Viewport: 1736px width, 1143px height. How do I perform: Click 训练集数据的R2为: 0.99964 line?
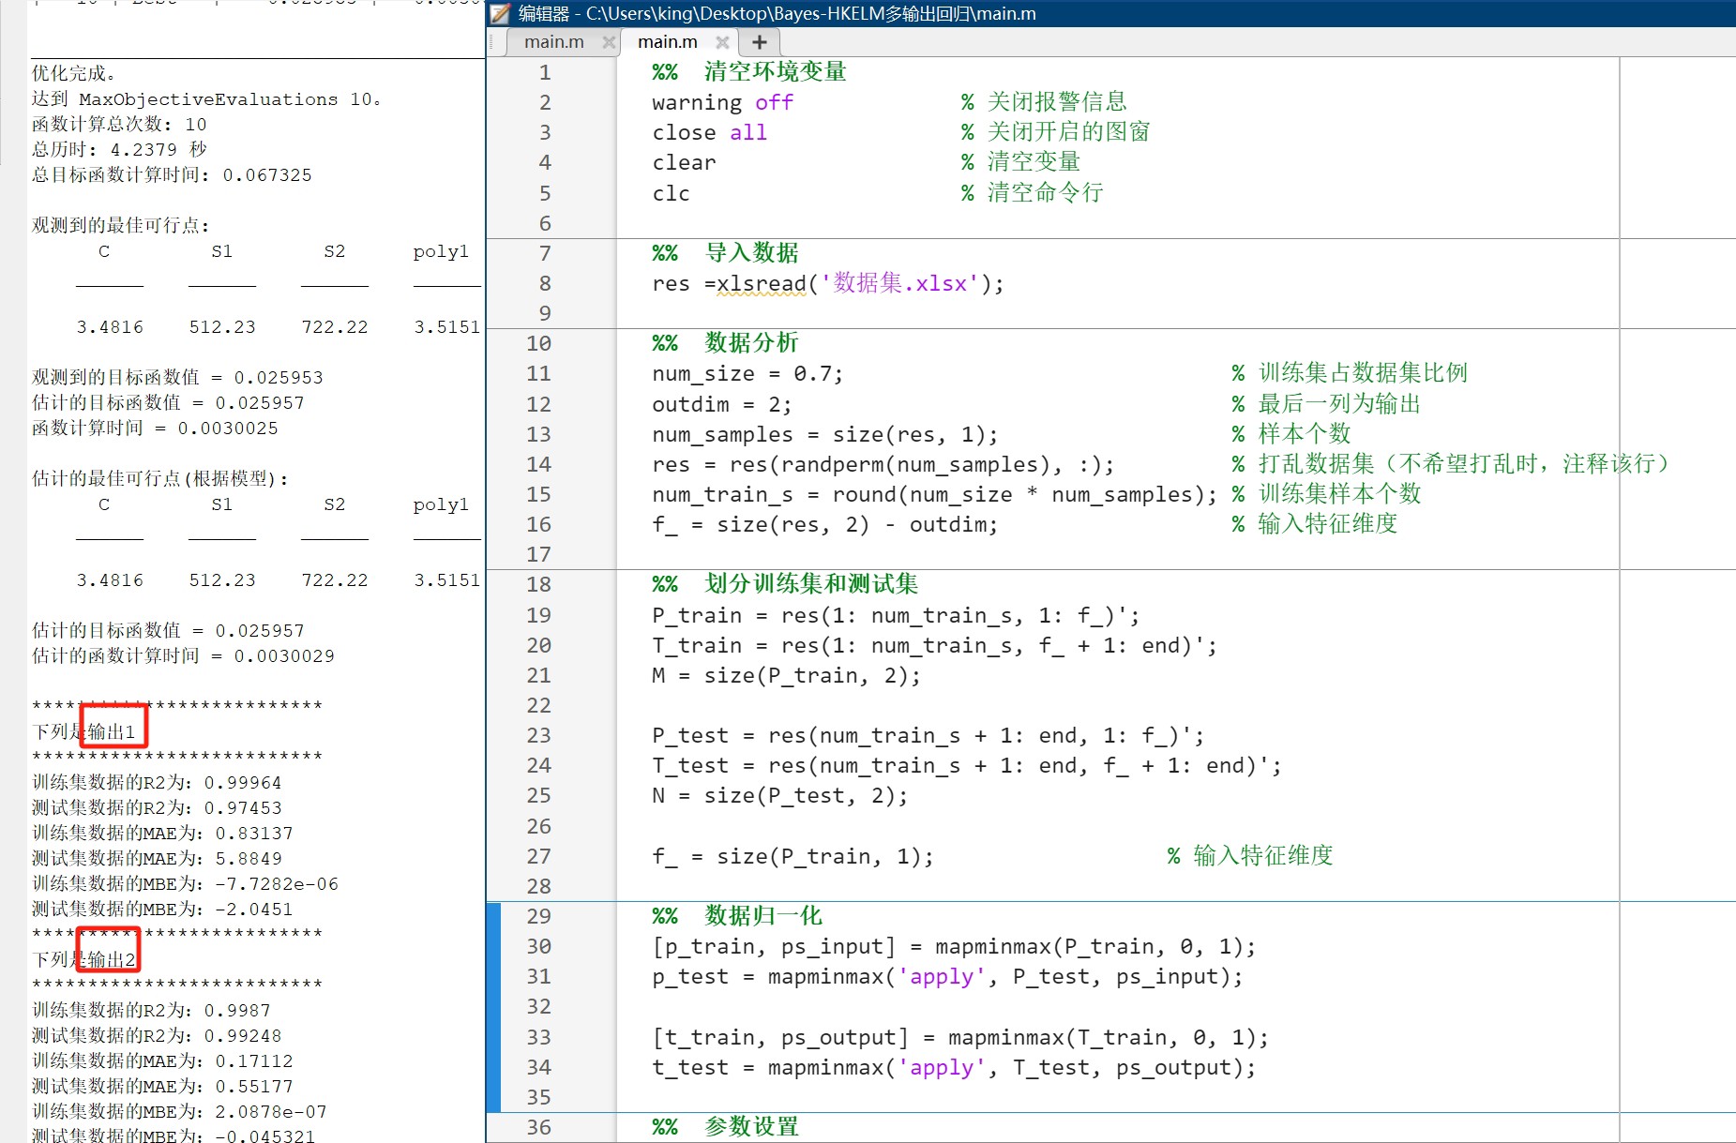tap(157, 782)
